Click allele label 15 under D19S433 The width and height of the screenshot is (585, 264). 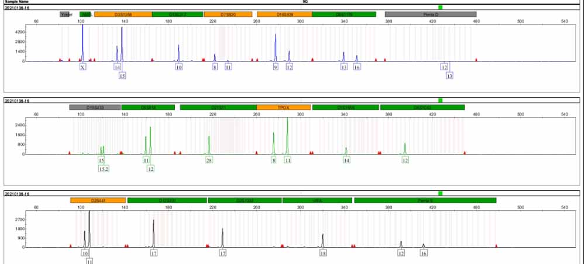(101, 160)
